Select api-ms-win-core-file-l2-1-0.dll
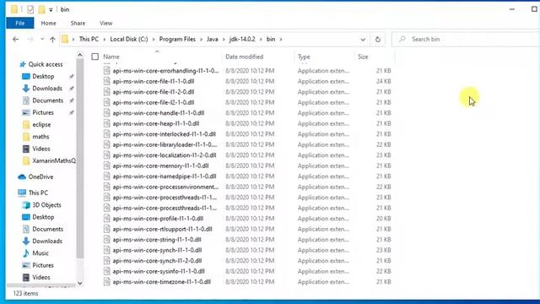The image size is (540, 304). tap(154, 102)
